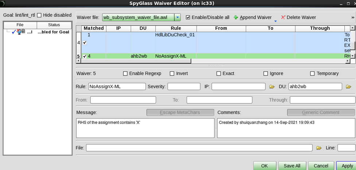
Task: Click the IP input field
Action: click(239, 86)
